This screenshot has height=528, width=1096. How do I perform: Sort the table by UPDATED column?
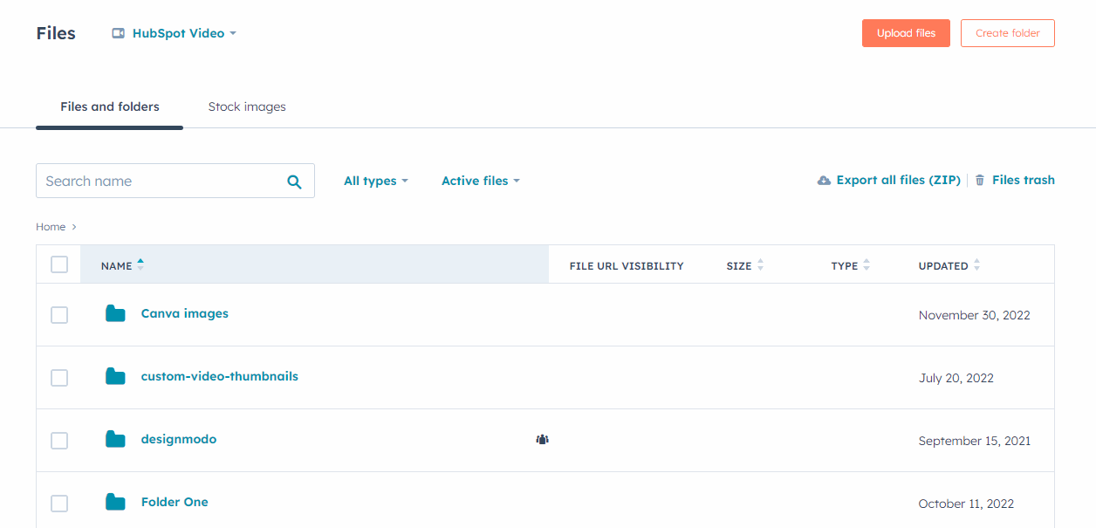click(x=949, y=264)
